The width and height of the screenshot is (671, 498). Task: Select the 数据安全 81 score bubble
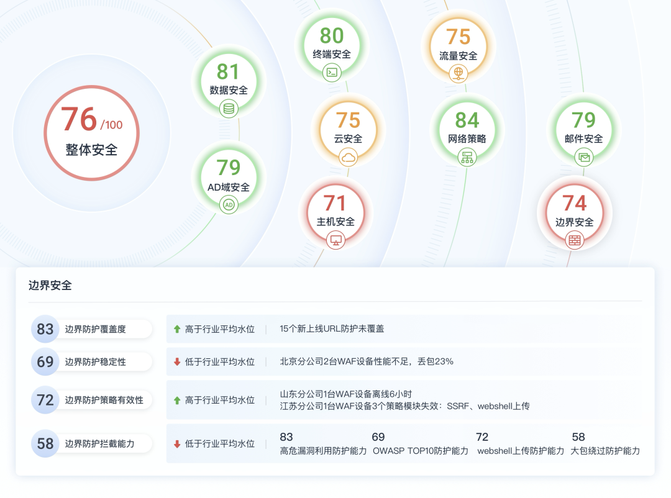click(229, 81)
